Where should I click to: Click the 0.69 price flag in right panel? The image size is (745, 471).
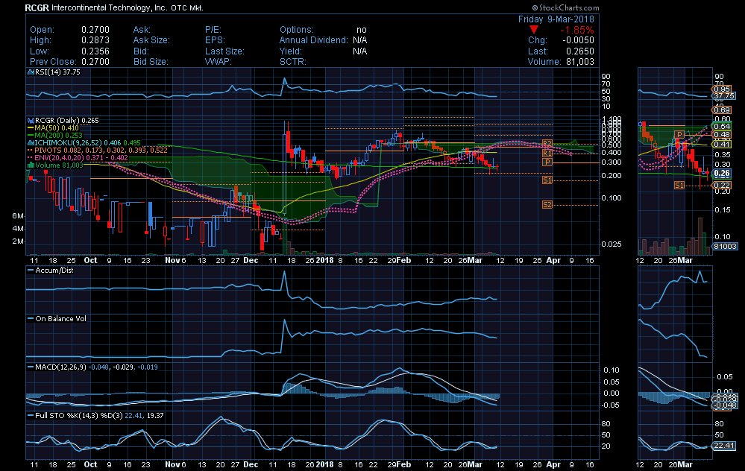(x=722, y=110)
